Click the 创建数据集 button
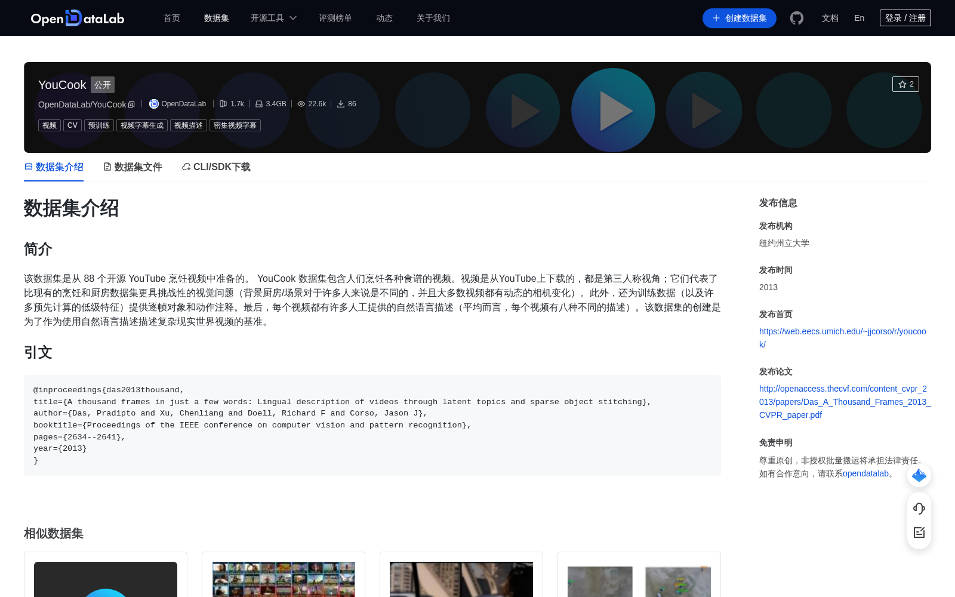955x597 pixels. point(740,18)
